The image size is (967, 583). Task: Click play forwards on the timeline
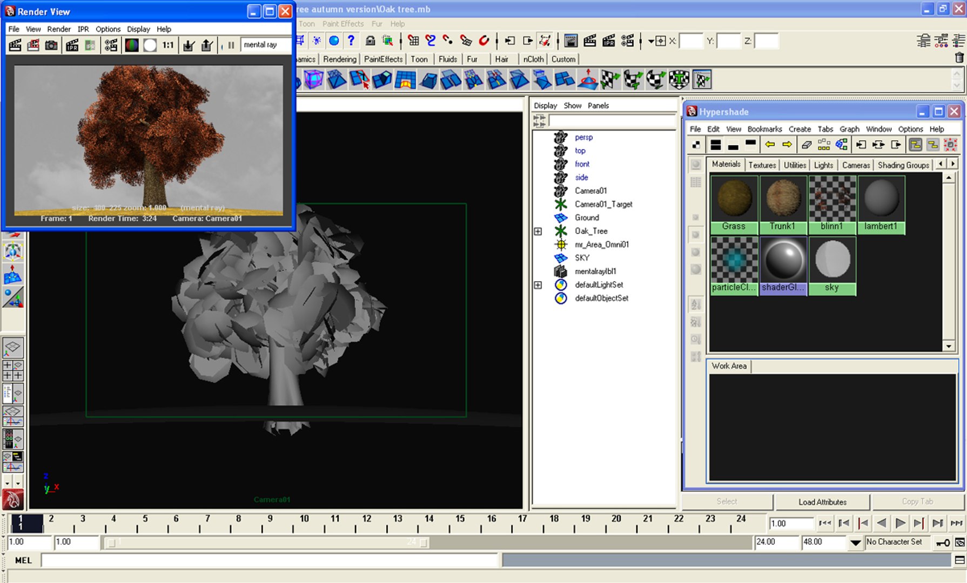[900, 523]
